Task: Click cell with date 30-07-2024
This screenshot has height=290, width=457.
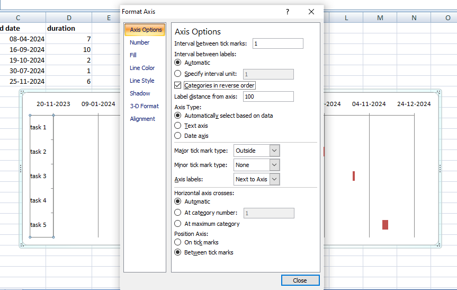Action: click(x=23, y=71)
